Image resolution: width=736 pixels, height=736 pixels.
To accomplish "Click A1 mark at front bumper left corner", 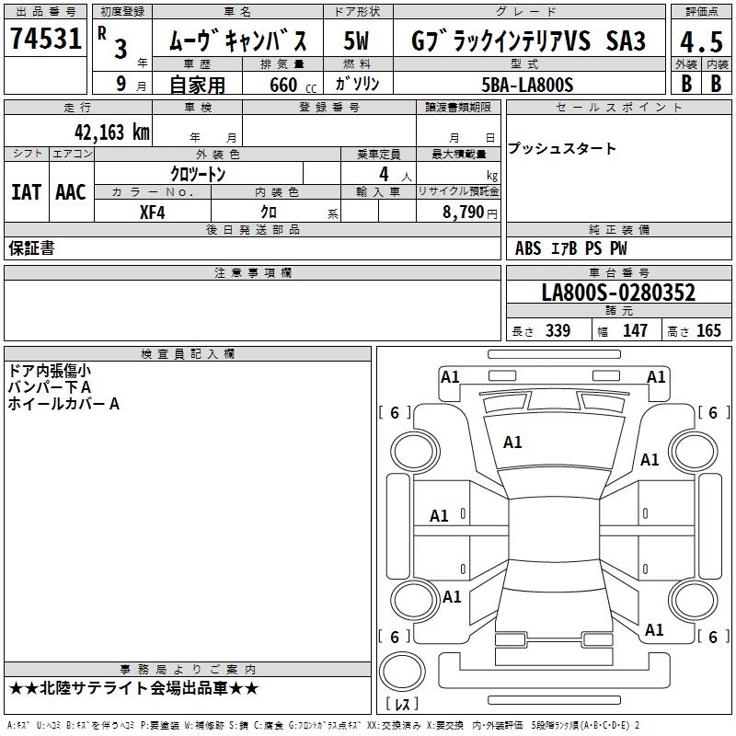I will pos(449,377).
